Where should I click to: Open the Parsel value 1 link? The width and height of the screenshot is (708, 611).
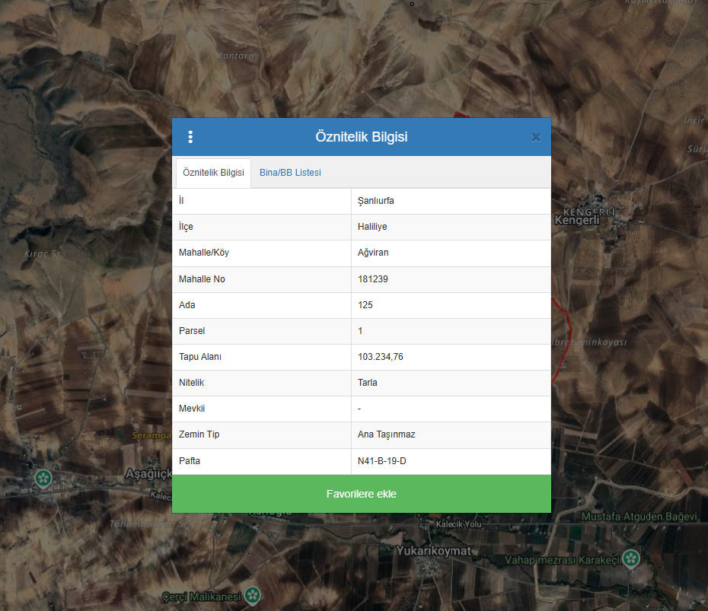click(360, 331)
